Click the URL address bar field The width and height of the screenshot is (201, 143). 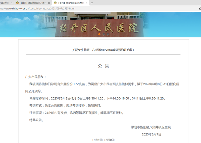[x=100, y=9]
